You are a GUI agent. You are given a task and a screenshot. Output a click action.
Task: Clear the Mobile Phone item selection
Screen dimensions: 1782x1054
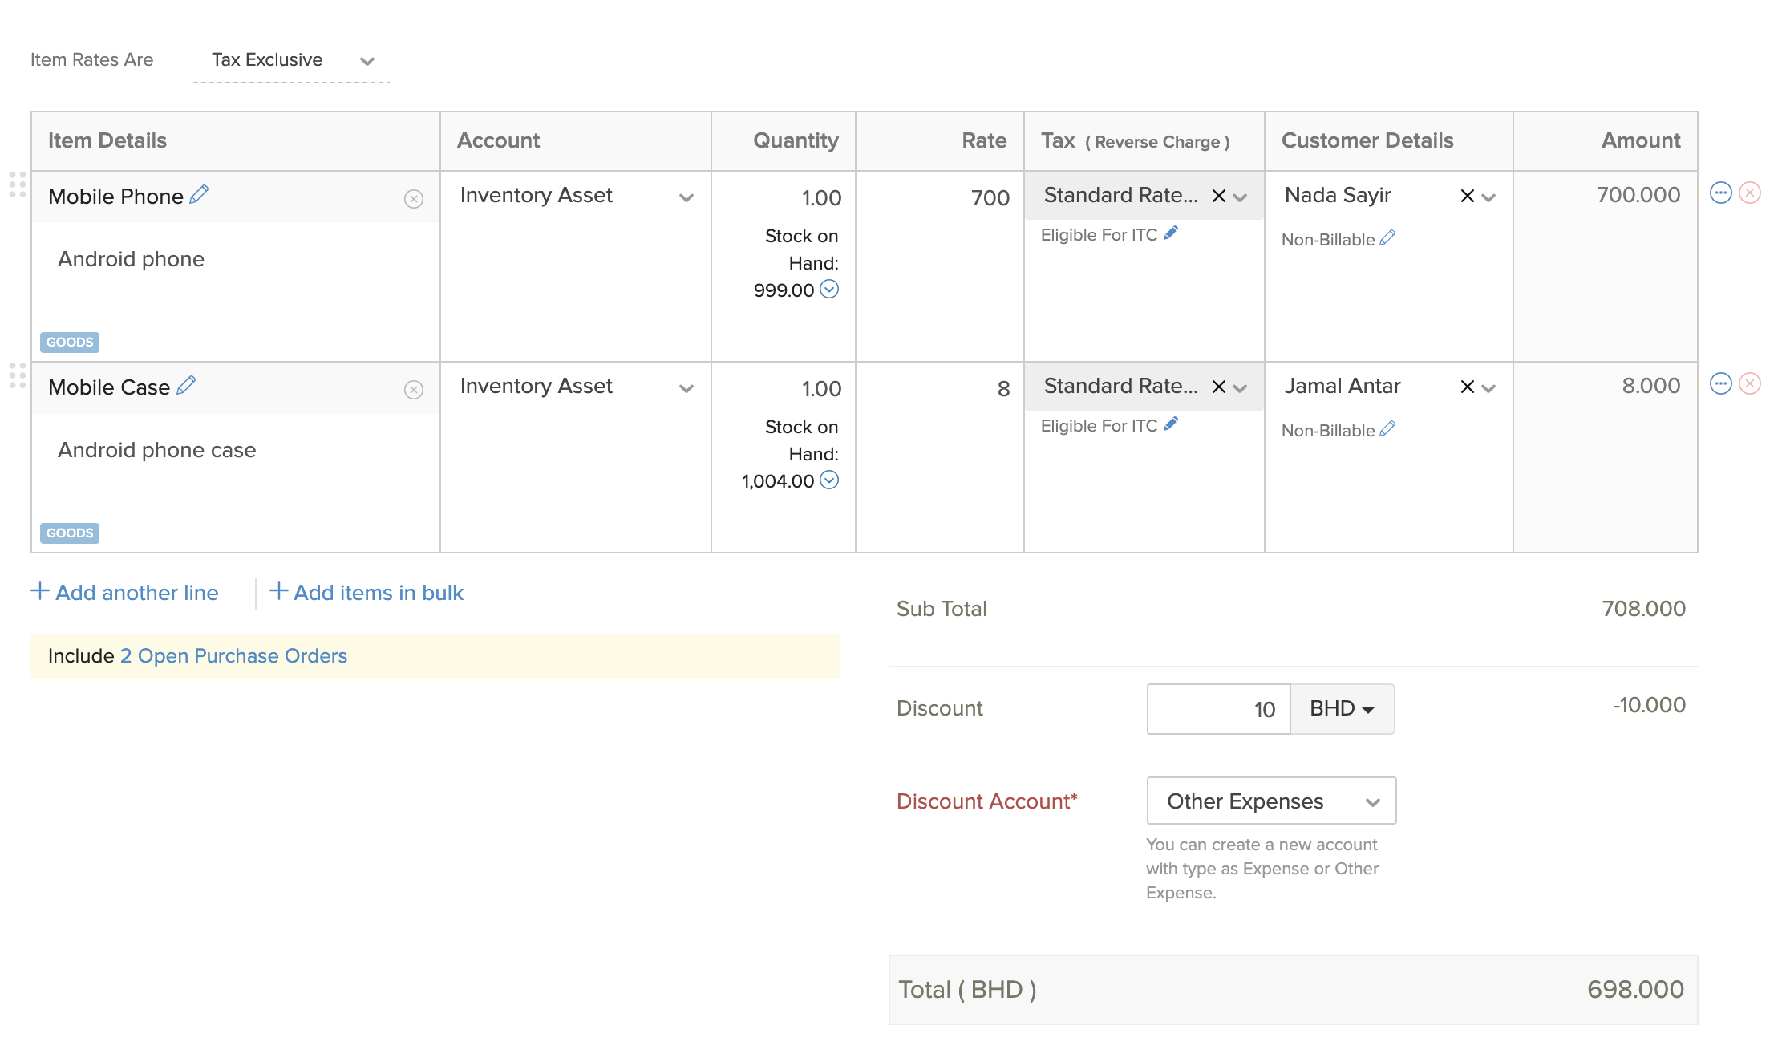click(413, 199)
